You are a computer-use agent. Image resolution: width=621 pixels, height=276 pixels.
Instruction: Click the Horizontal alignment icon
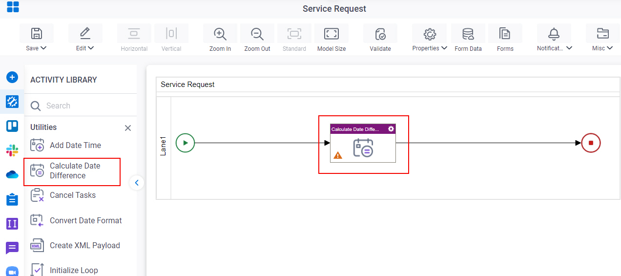(134, 33)
